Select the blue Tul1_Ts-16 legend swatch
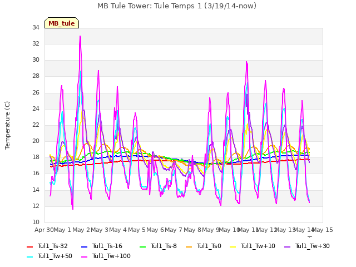This screenshot has height=267, width=356. (84, 246)
